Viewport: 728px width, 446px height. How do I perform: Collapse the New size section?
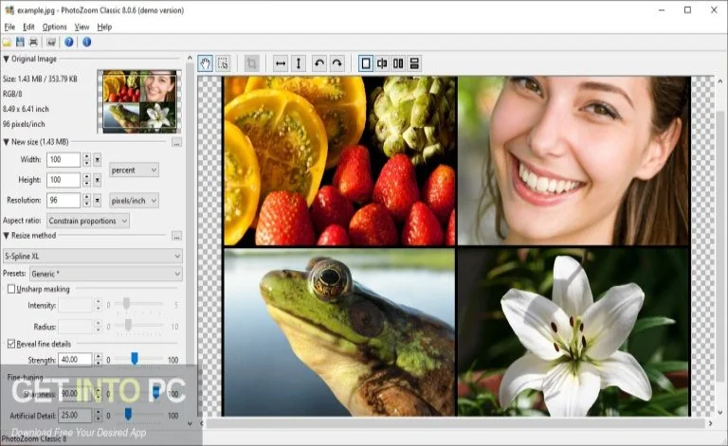click(x=6, y=142)
